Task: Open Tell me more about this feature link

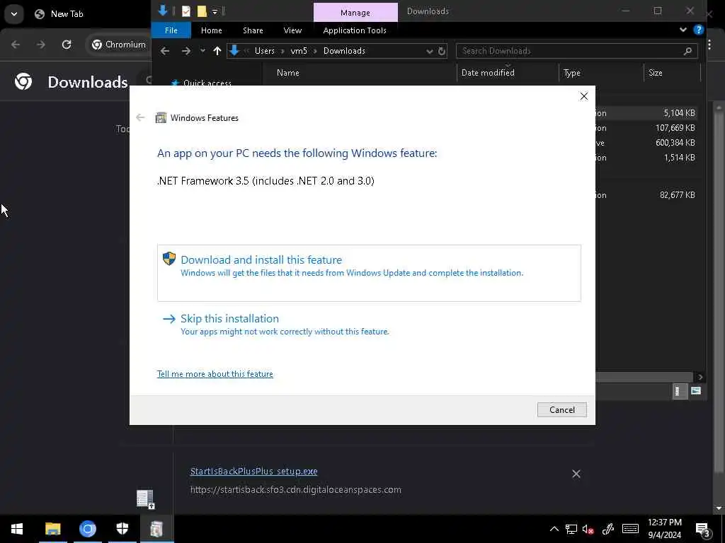Action: [x=215, y=374]
